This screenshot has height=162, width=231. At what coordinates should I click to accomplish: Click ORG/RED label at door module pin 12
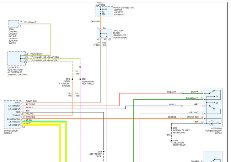(31, 117)
